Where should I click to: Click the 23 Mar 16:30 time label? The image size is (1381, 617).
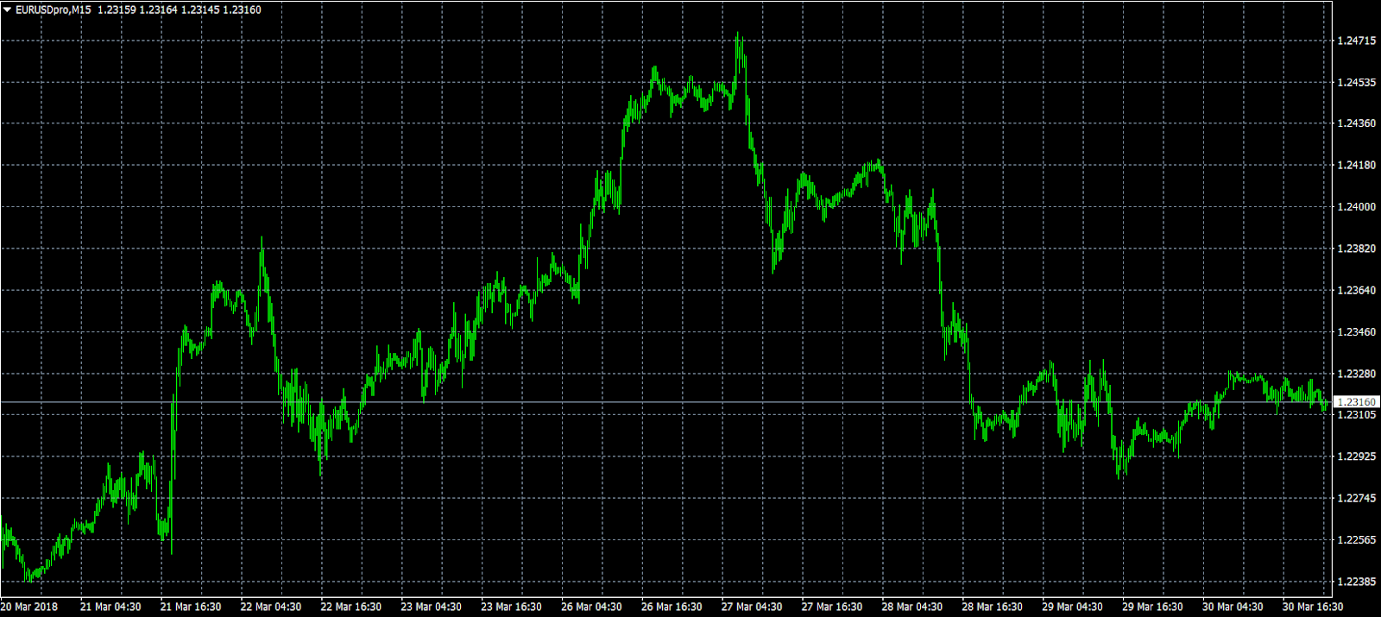pos(512,607)
